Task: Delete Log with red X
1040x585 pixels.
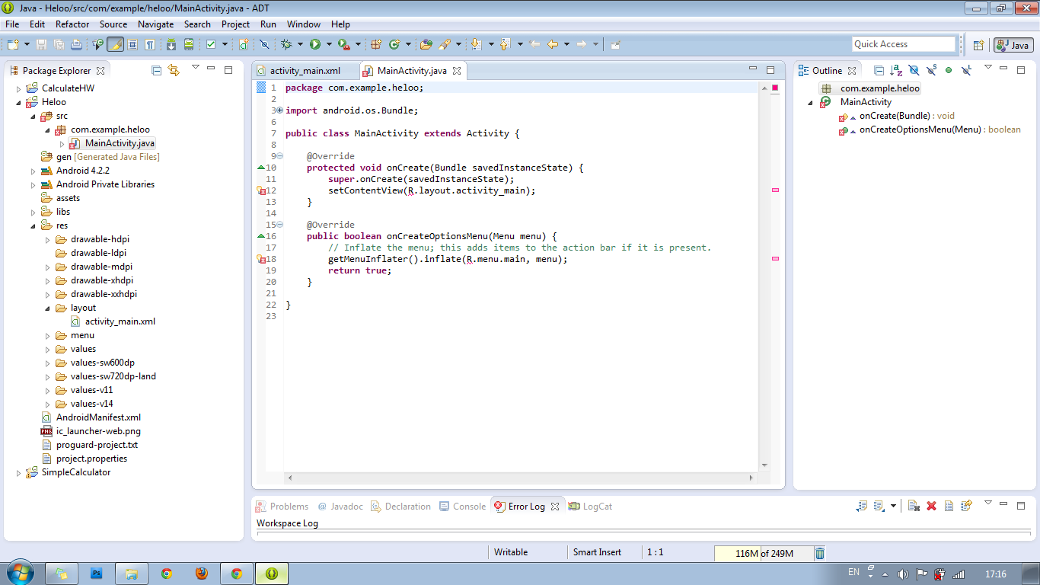Action: (x=931, y=506)
